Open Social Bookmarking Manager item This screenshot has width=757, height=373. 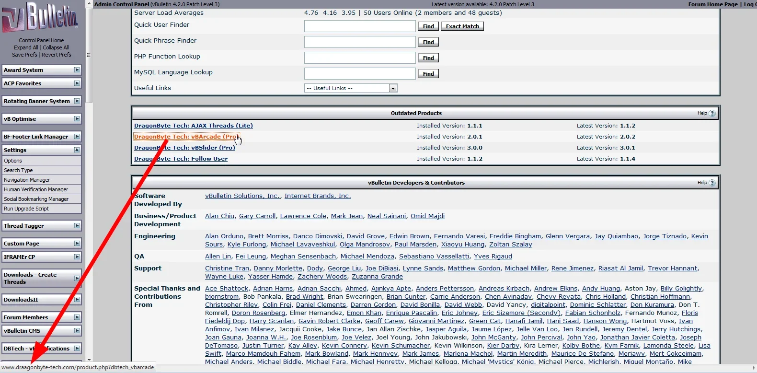click(42, 199)
